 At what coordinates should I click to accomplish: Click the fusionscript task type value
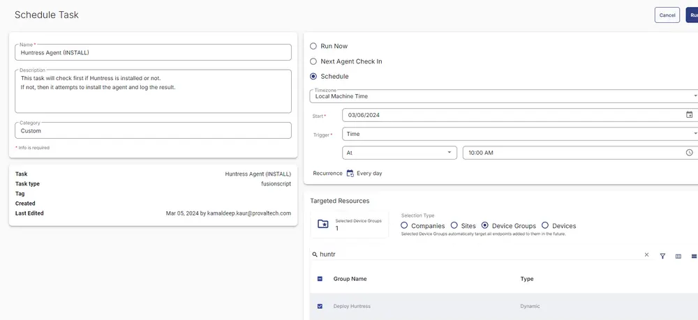tap(276, 183)
